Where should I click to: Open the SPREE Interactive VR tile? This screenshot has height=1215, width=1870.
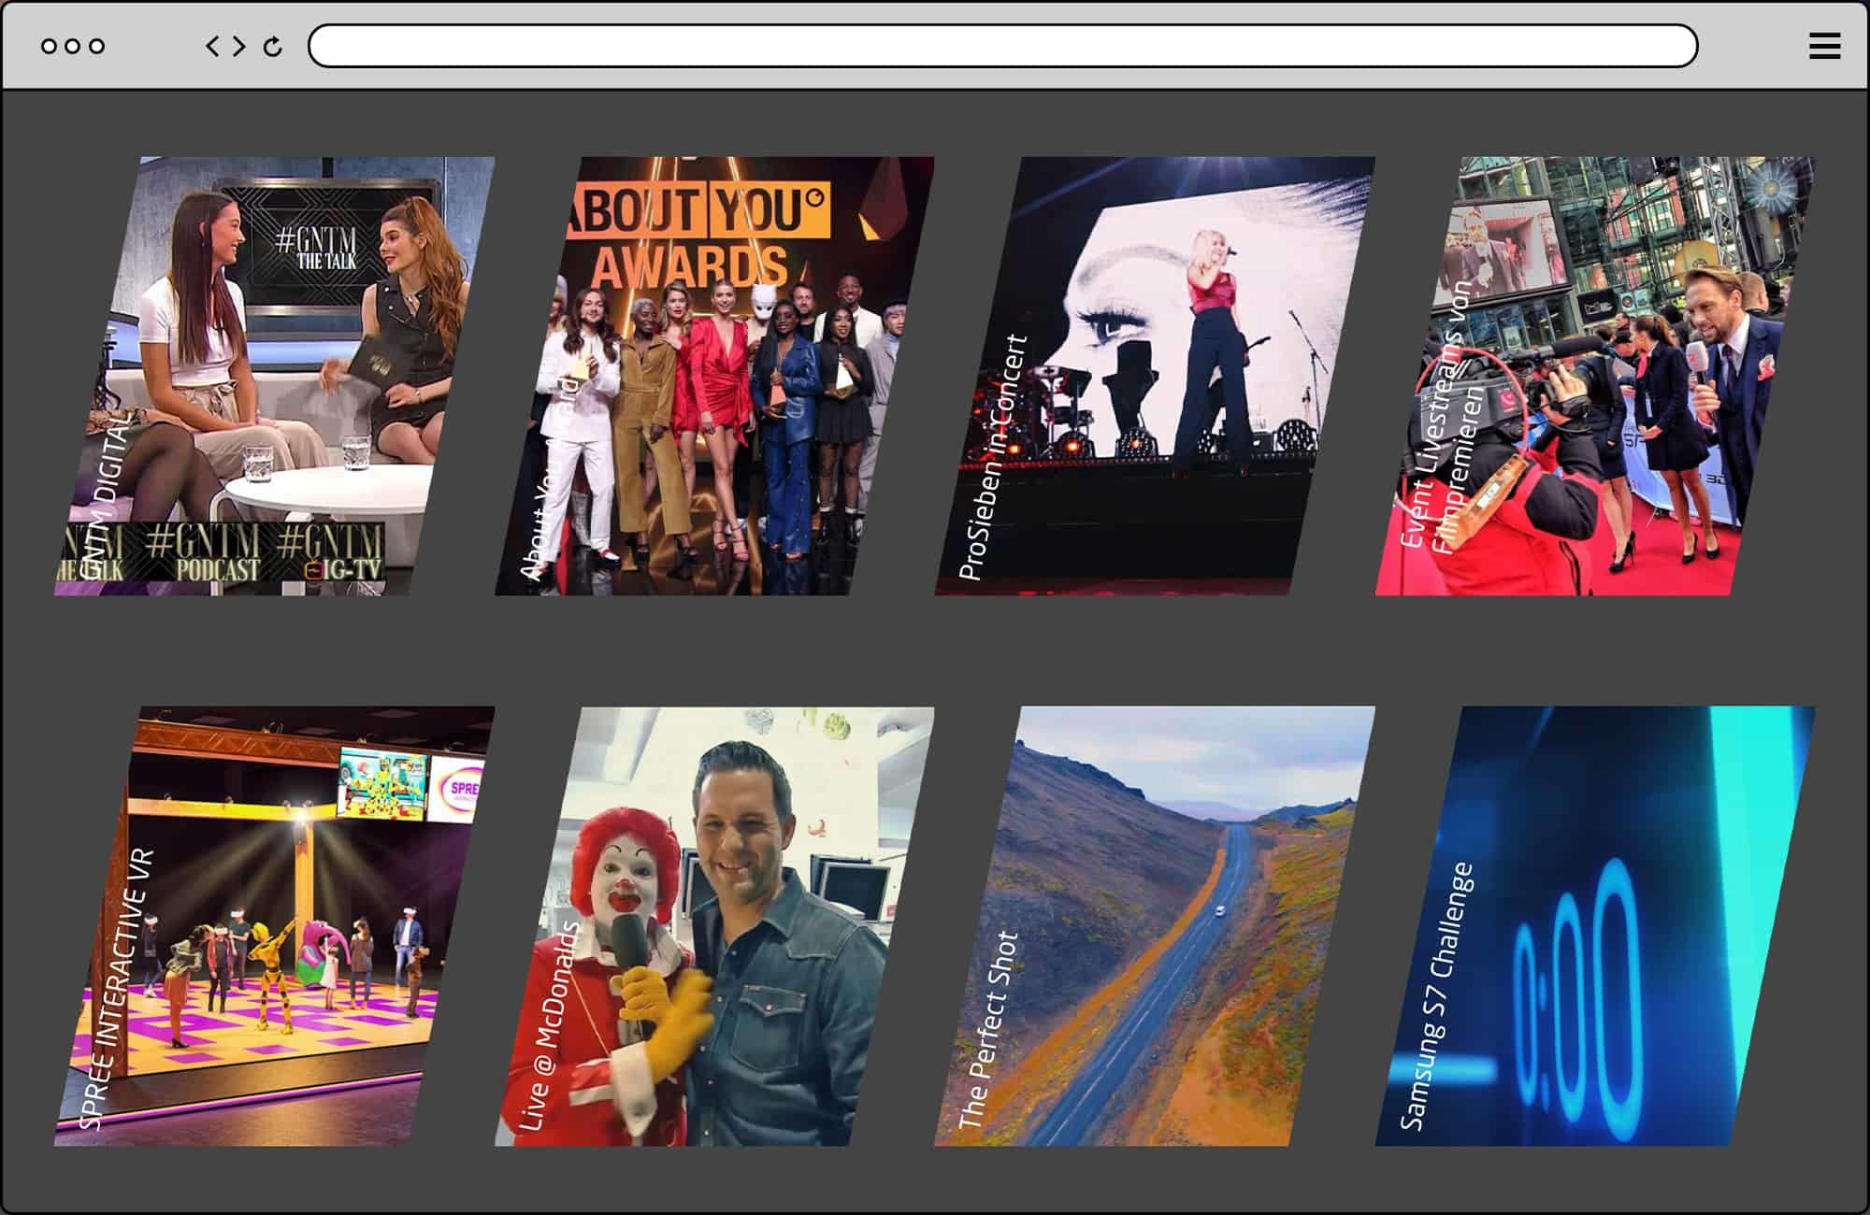[274, 926]
